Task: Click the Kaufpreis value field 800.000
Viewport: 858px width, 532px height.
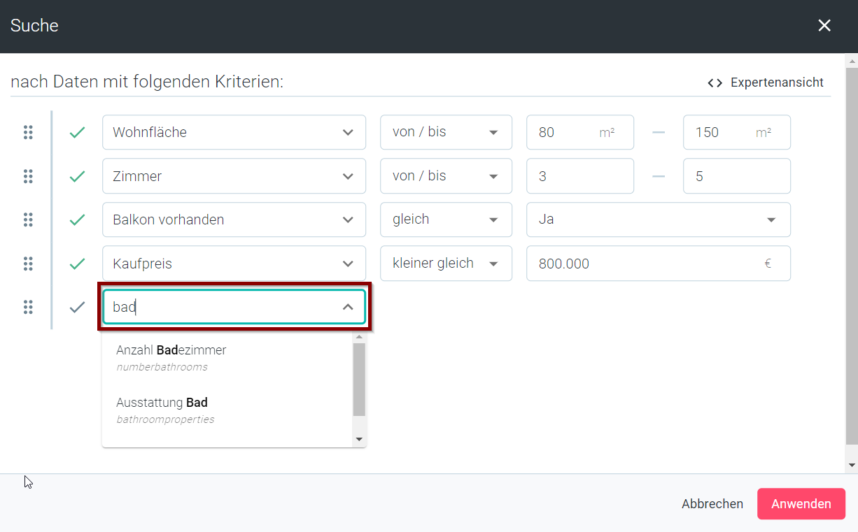Action: (x=659, y=264)
